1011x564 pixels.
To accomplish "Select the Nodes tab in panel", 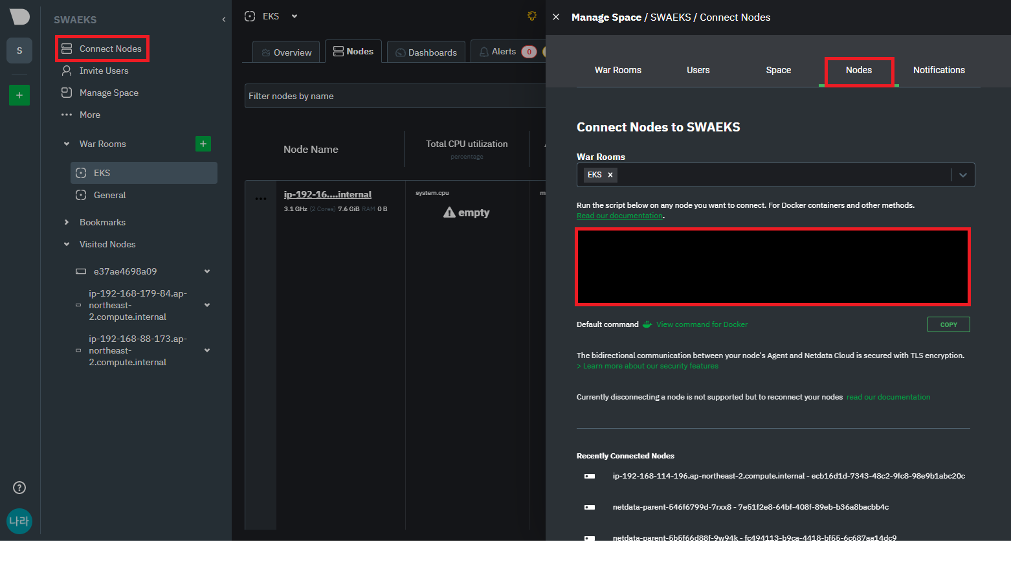I will [x=859, y=70].
